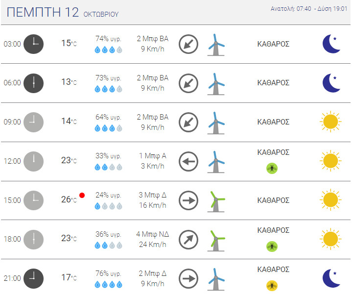Click the 23°C temperature at 18:00
This screenshot has width=352, height=297.
[69, 238]
